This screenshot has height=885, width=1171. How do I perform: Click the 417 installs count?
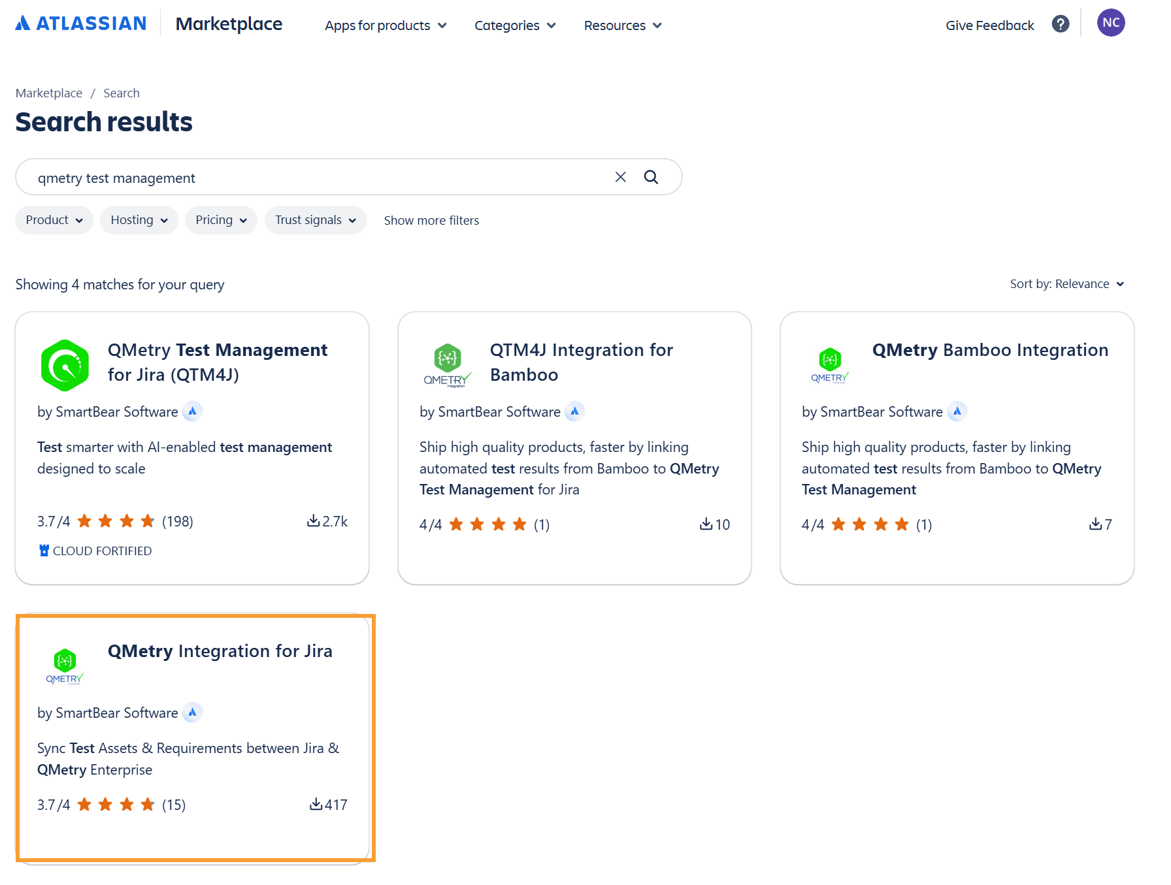337,805
